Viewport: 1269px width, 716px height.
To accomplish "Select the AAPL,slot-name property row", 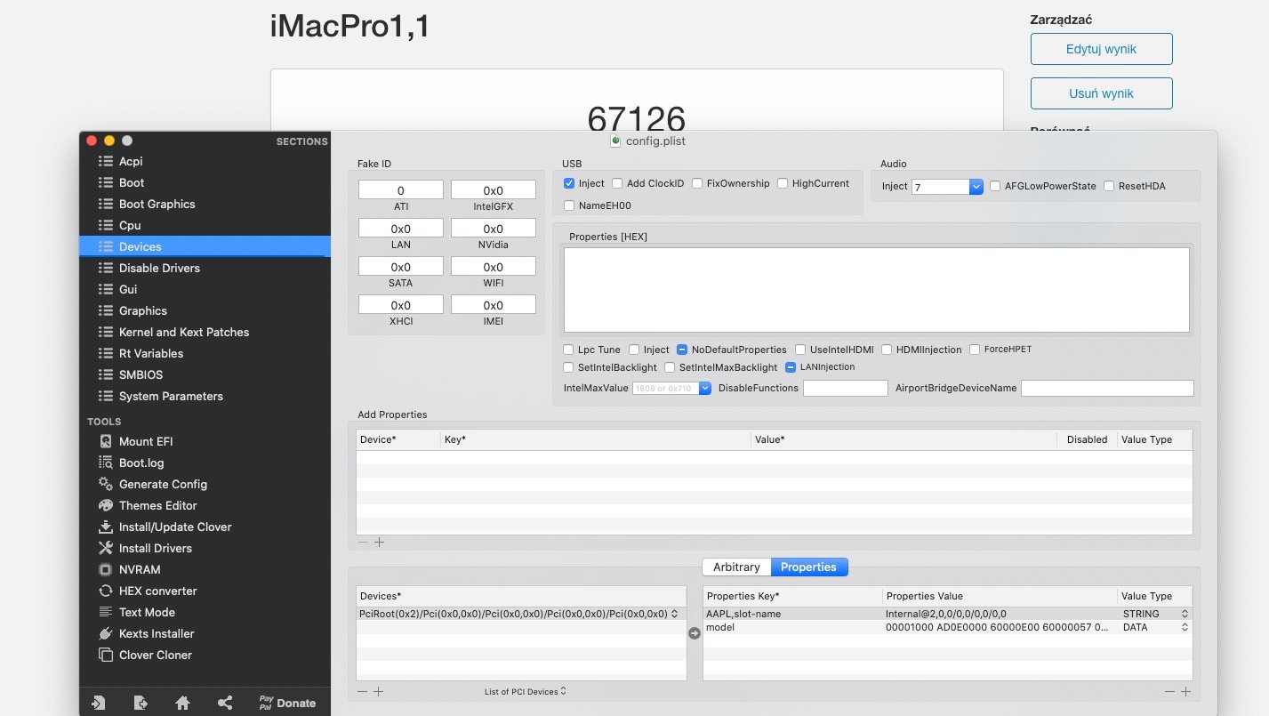I will tap(948, 614).
